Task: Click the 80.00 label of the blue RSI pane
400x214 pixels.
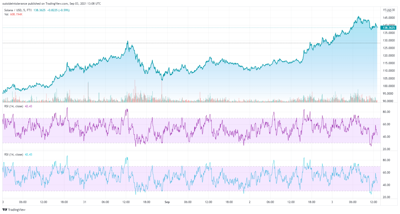Action: (x=386, y=160)
